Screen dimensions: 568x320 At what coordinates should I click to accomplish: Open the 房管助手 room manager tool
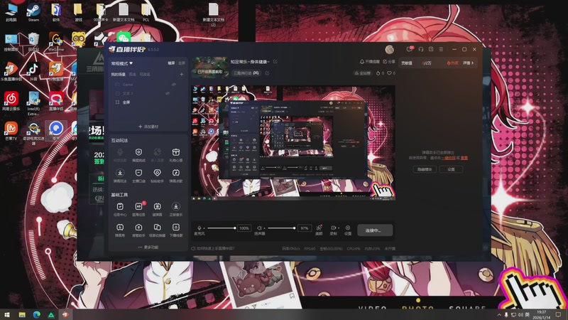pyautogui.click(x=138, y=230)
